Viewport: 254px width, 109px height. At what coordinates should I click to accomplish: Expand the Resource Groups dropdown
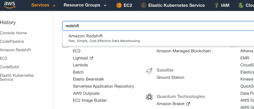pos(85,5)
